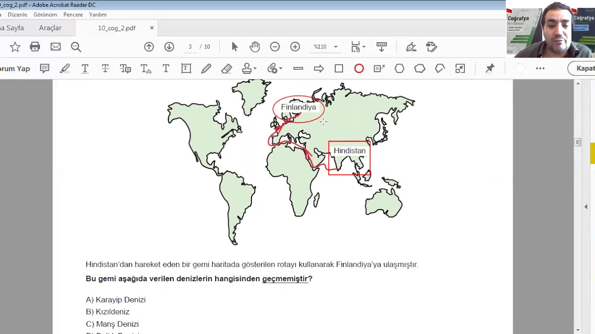Select the eraser tool
Screen dimensions: 595x334
226,69
